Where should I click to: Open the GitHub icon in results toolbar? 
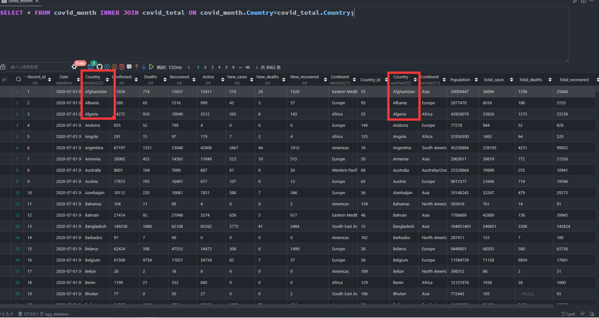[x=100, y=67]
